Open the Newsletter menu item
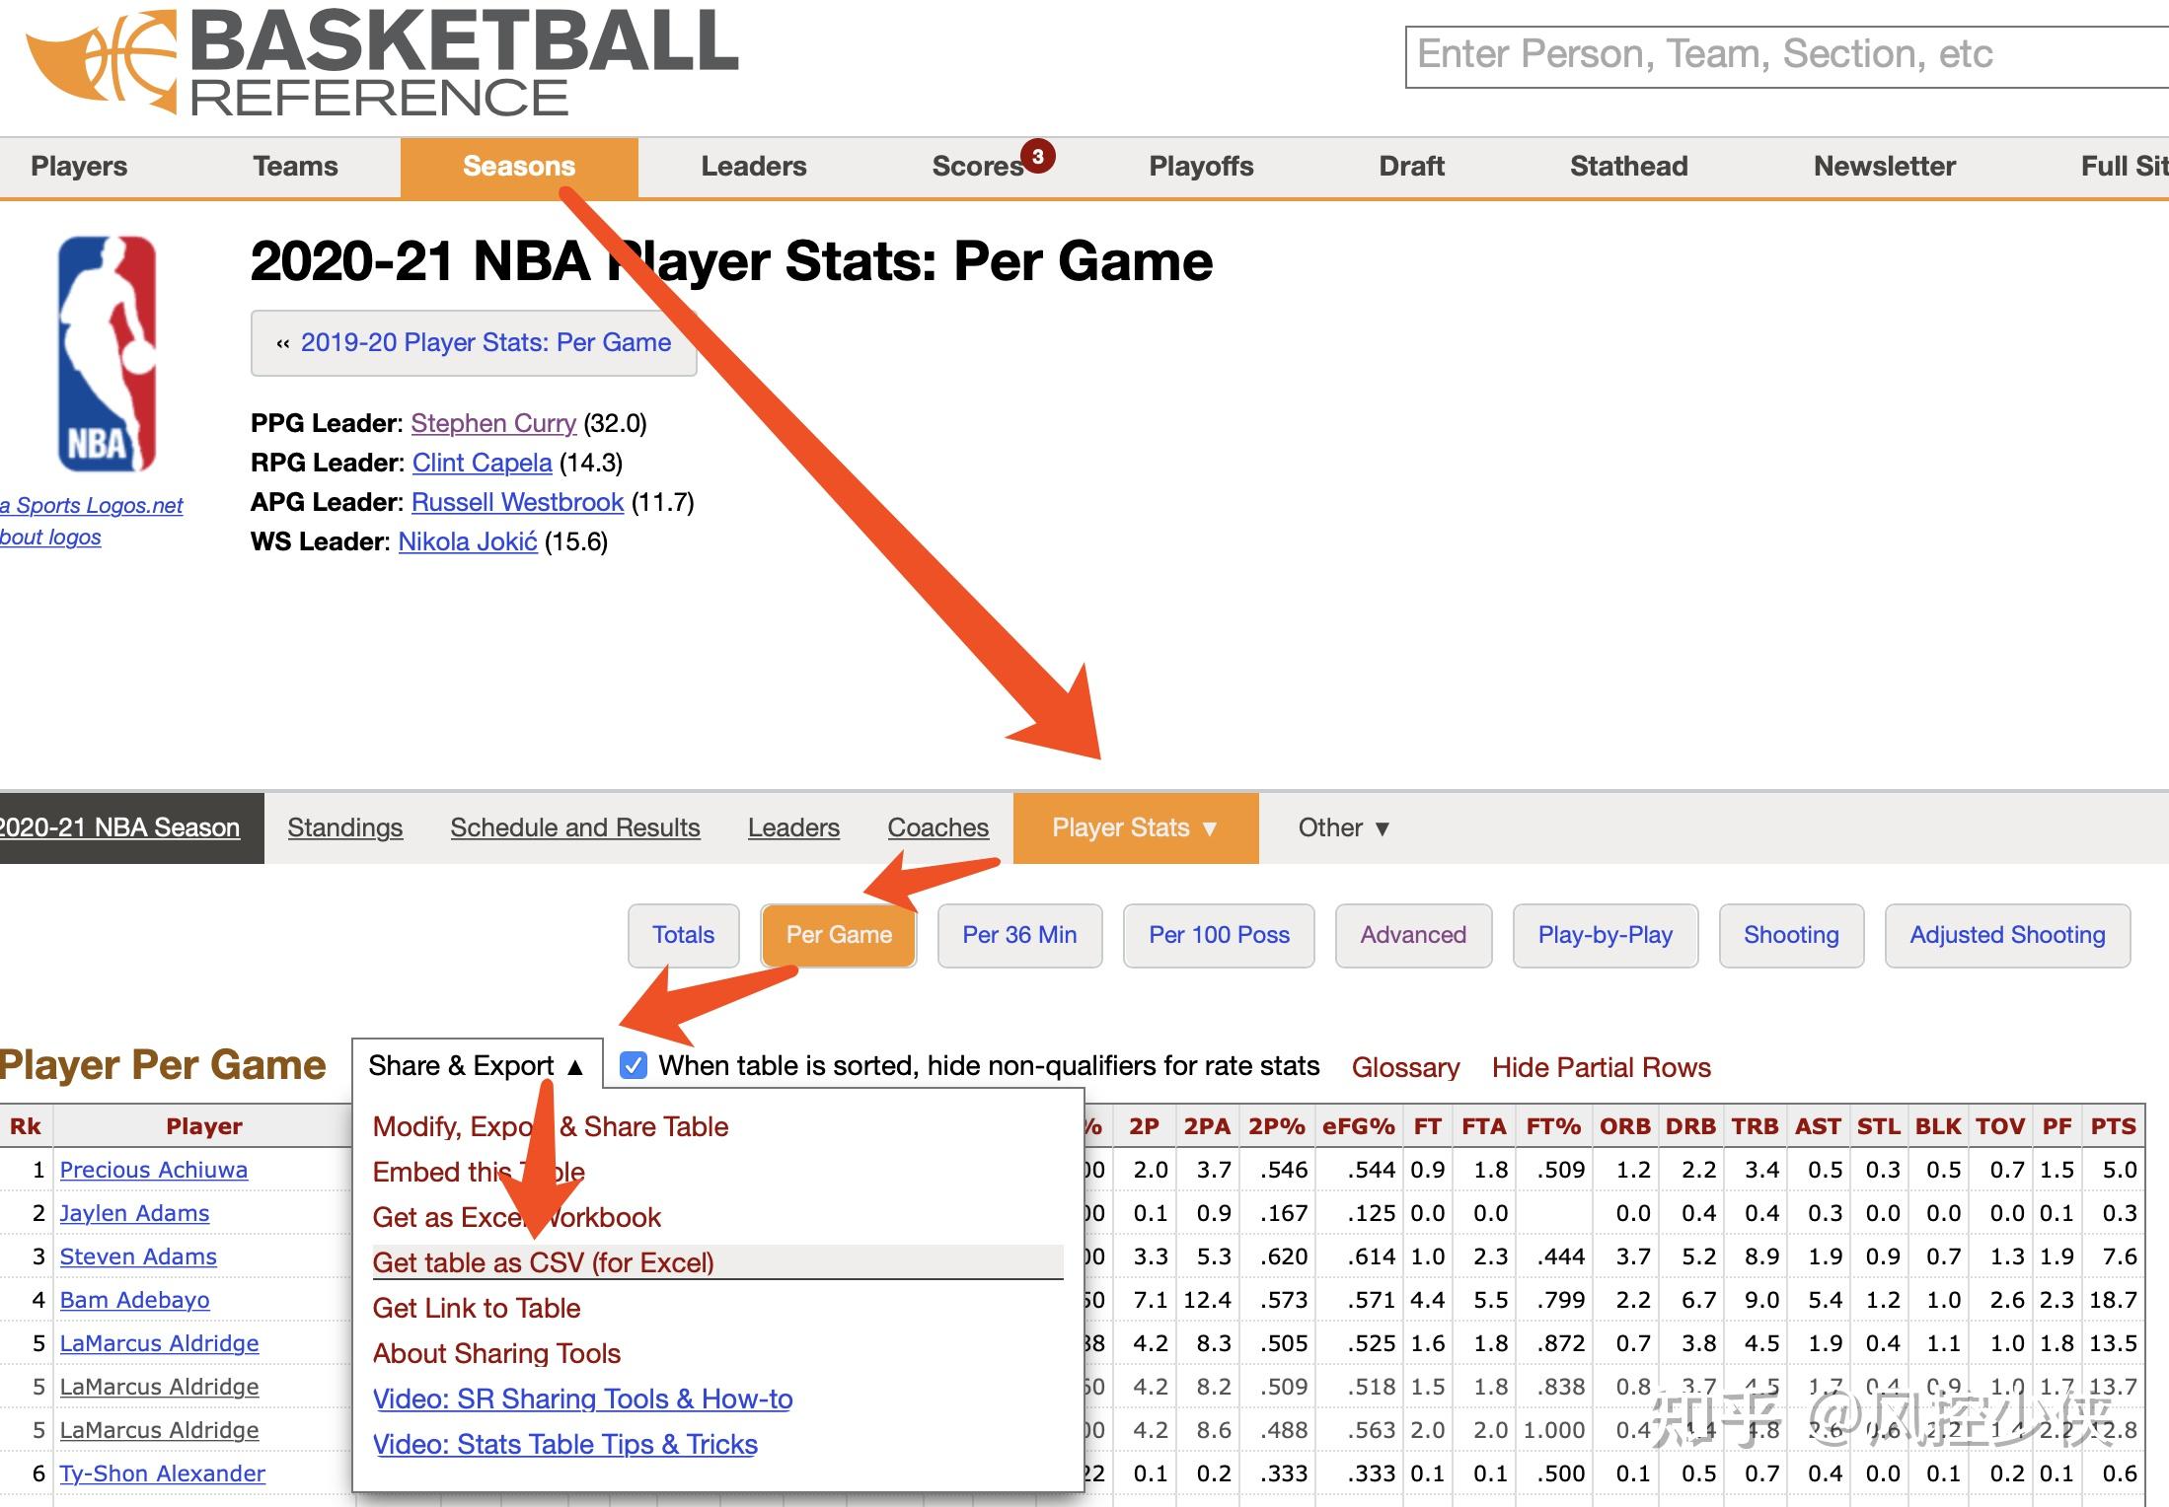 click(1884, 166)
